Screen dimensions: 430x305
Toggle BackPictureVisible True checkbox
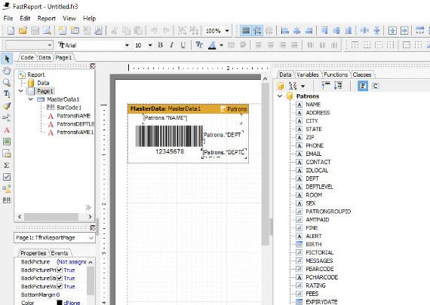click(60, 286)
